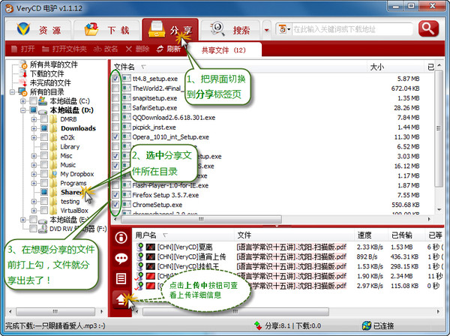450x336 pixels.
Task: Click VeryCD logo in title bar
Action: (10, 8)
